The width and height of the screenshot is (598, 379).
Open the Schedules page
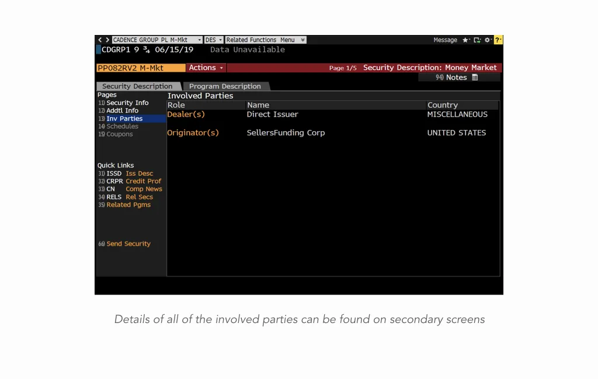[122, 127]
